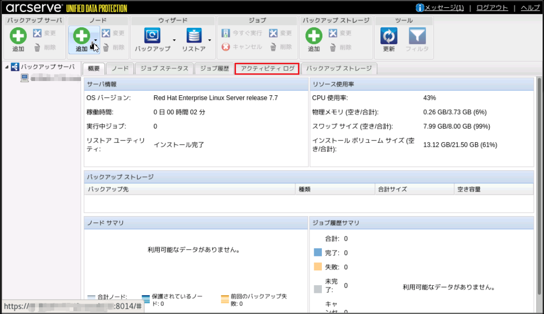
Task: Click the blue 完了 legend swatch
Action: [318, 253]
